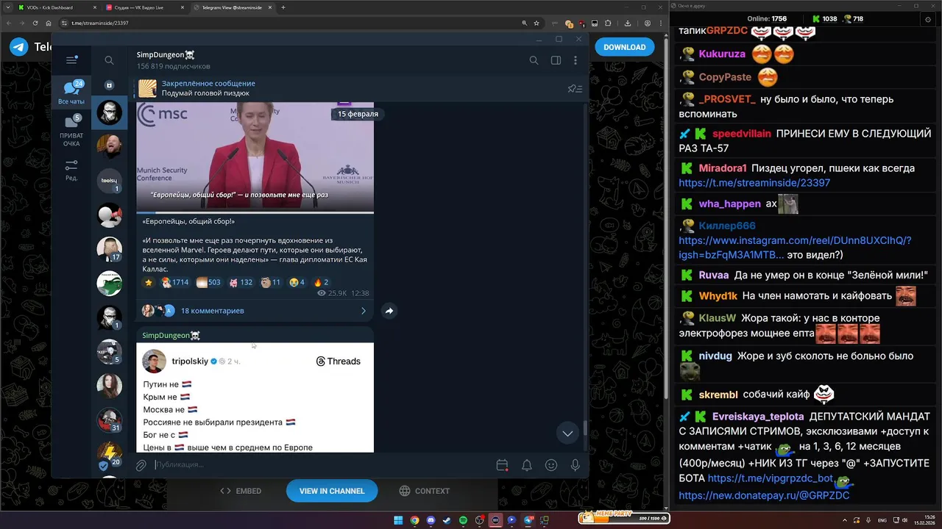Open the SimpDungeon channel title header

(x=166, y=55)
